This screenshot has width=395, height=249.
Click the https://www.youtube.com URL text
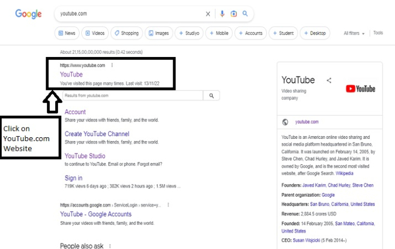(82, 65)
